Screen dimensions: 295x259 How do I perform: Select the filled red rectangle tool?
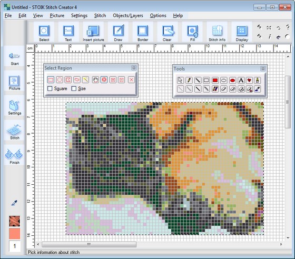(x=215, y=80)
